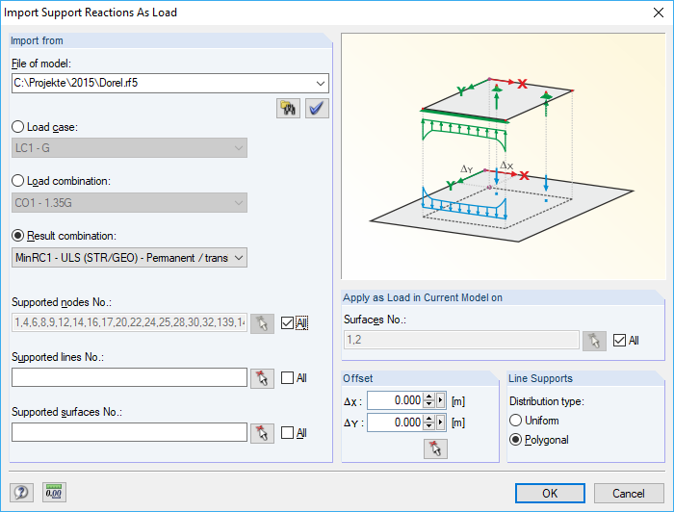Click the blue checkmark apply file icon

click(317, 108)
